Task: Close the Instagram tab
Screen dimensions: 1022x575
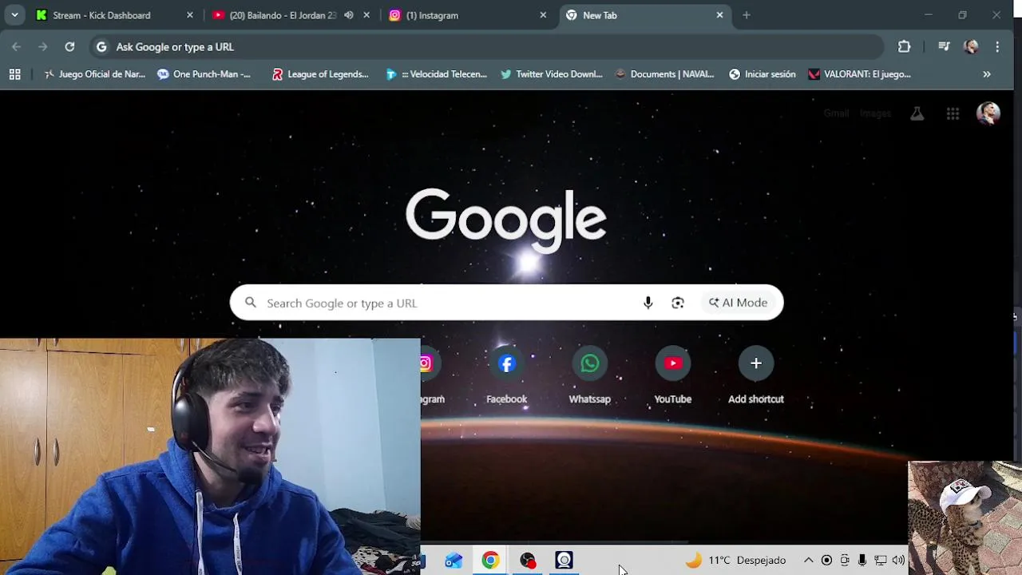Action: [543, 15]
